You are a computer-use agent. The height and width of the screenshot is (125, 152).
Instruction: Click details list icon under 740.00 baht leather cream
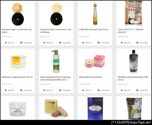(x=137, y=90)
